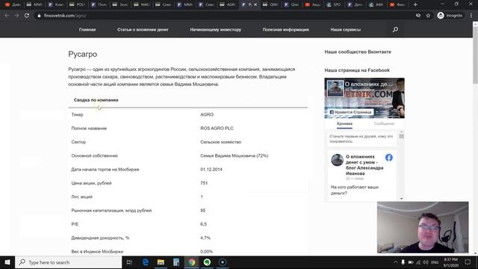Click the padlock site info icon
Image resolution: width=478 pixels, height=269 pixels.
pos(39,16)
